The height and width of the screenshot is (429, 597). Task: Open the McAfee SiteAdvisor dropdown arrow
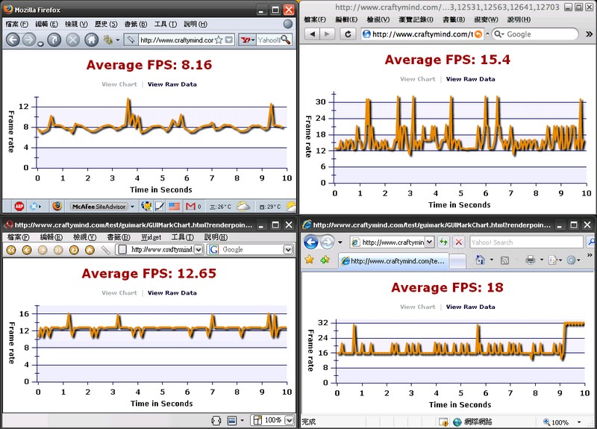click(132, 207)
